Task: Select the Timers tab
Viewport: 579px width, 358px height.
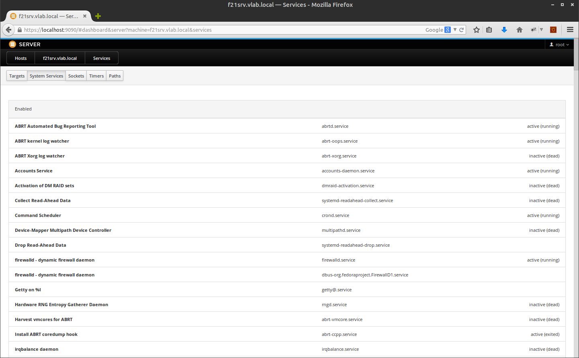Action: (x=96, y=76)
